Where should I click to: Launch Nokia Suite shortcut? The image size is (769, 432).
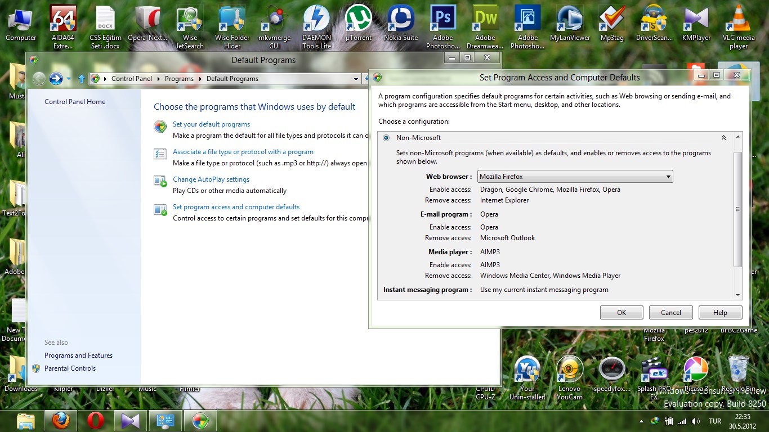coord(401,24)
